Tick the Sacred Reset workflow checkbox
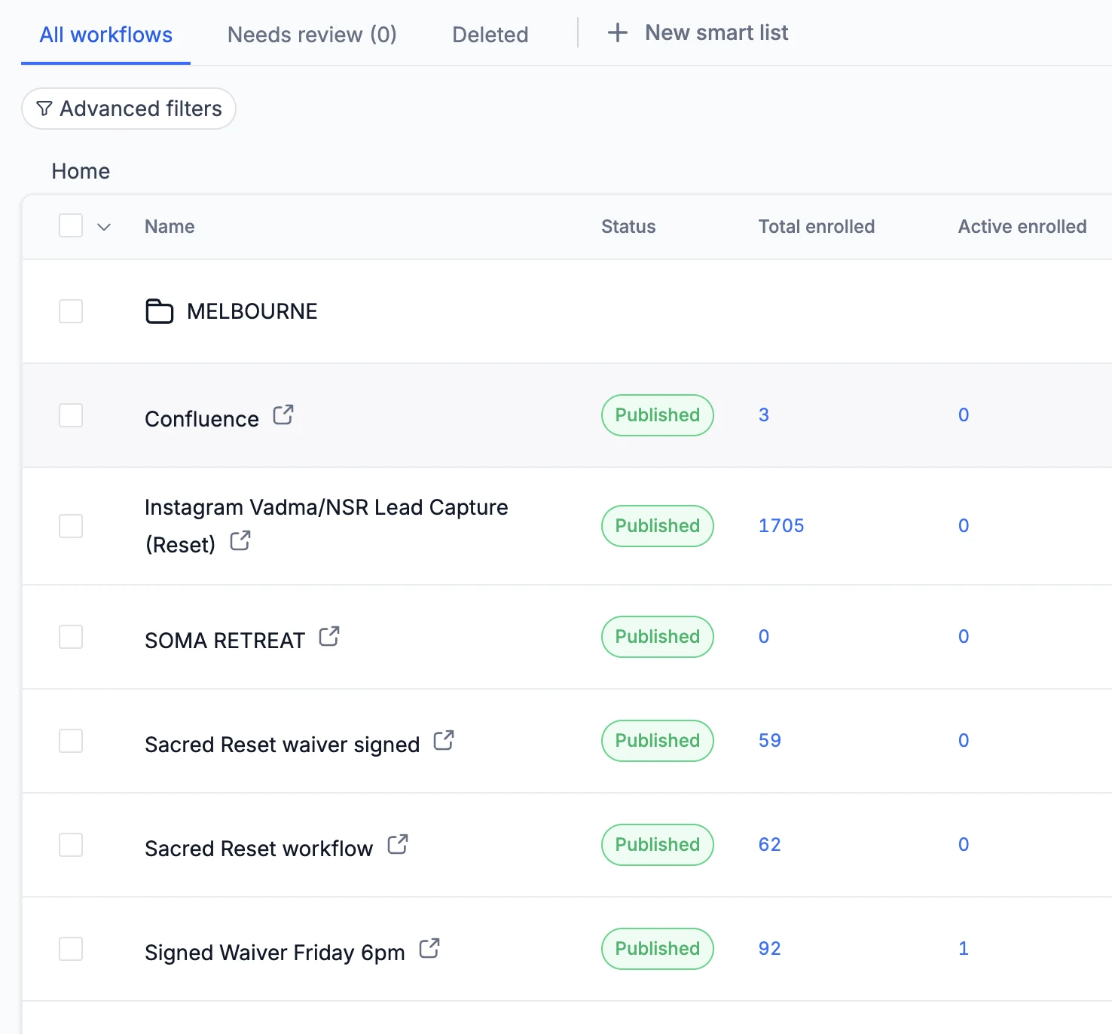Image resolution: width=1112 pixels, height=1034 pixels. point(71,845)
